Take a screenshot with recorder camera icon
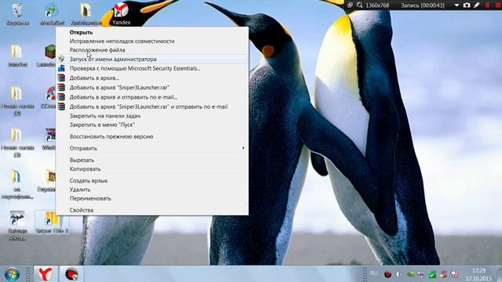The width and height of the screenshot is (502, 282). point(467,5)
